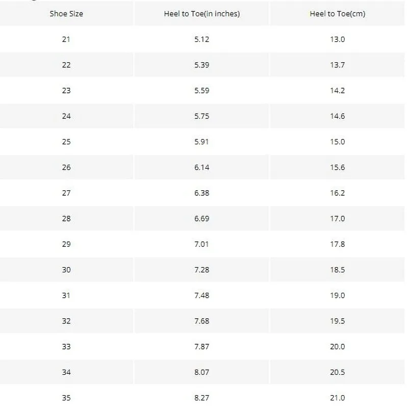This screenshot has width=407, height=408.
Task: Click the 6.69 inches value
Action: 201,218
